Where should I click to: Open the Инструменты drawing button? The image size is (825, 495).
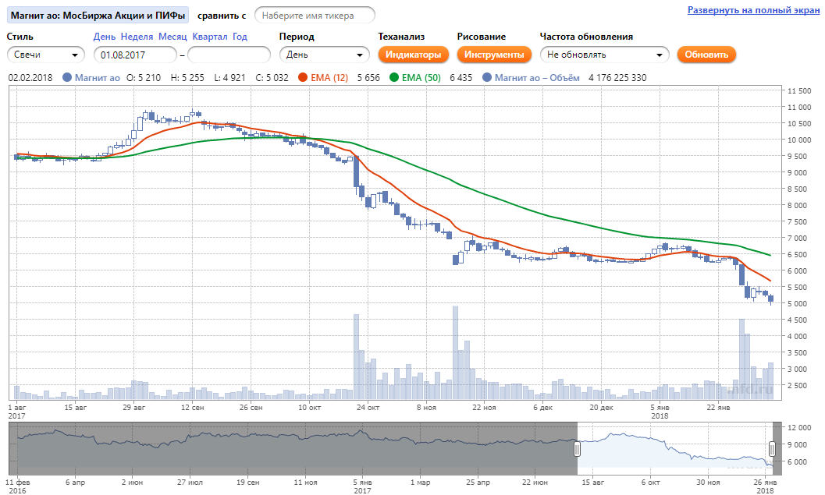pos(494,55)
